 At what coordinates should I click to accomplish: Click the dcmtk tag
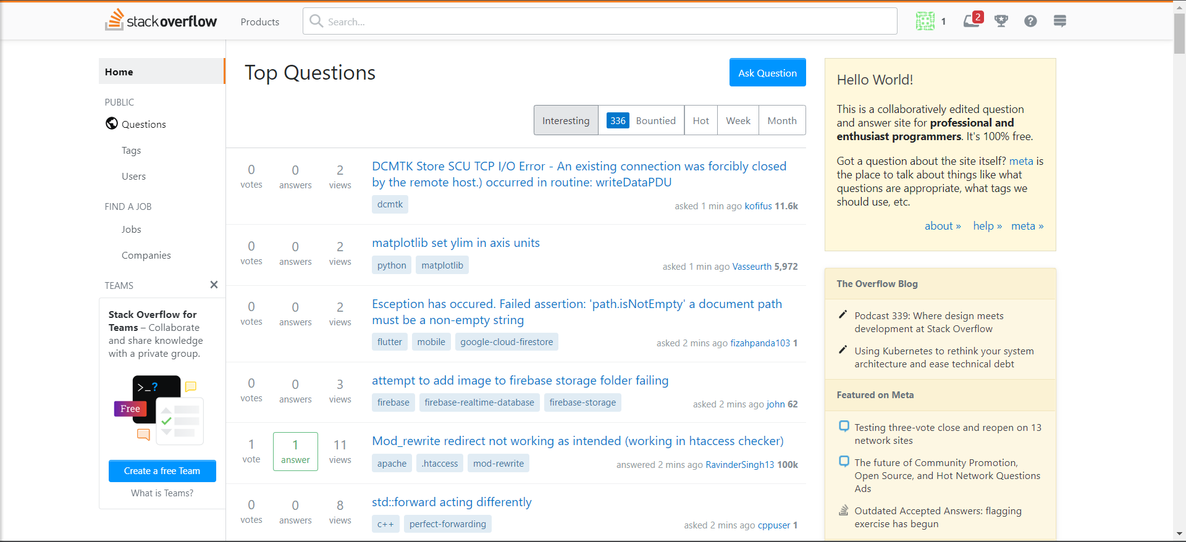[x=390, y=204]
